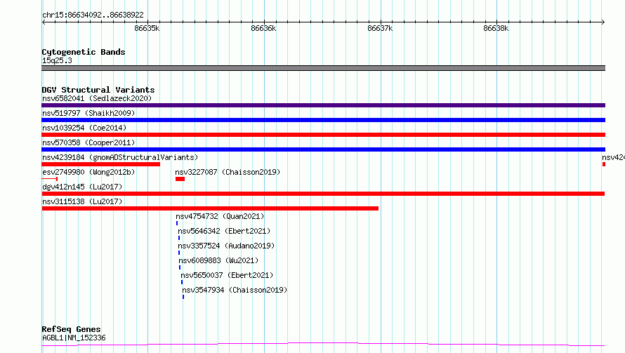
Task: Click the magenta AGBL1 gene line
Action: (x=323, y=345)
